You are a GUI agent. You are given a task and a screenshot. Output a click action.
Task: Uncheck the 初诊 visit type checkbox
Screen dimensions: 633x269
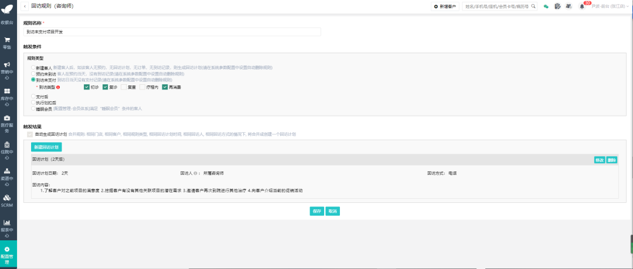point(86,87)
